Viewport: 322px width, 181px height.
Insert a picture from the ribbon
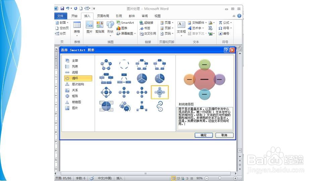[89, 27]
